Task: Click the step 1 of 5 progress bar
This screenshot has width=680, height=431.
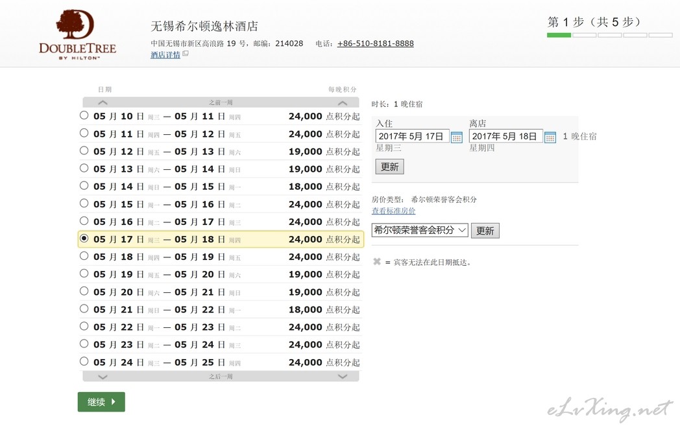Action: pos(610,35)
